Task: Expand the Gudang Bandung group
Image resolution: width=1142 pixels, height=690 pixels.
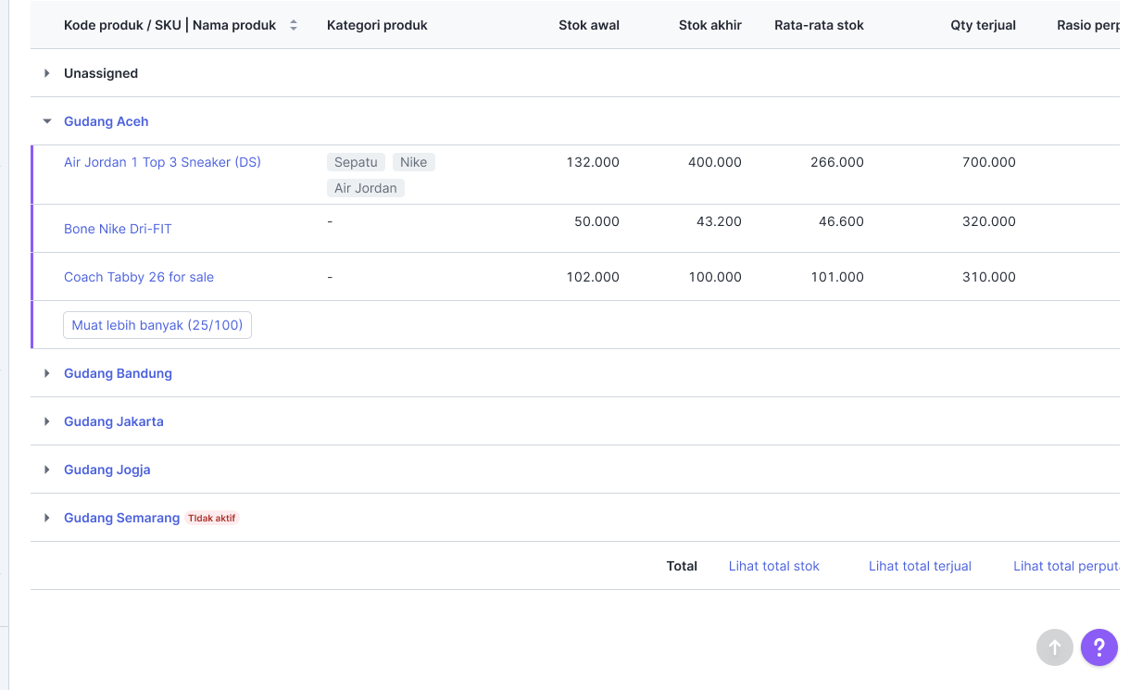Action: click(47, 373)
